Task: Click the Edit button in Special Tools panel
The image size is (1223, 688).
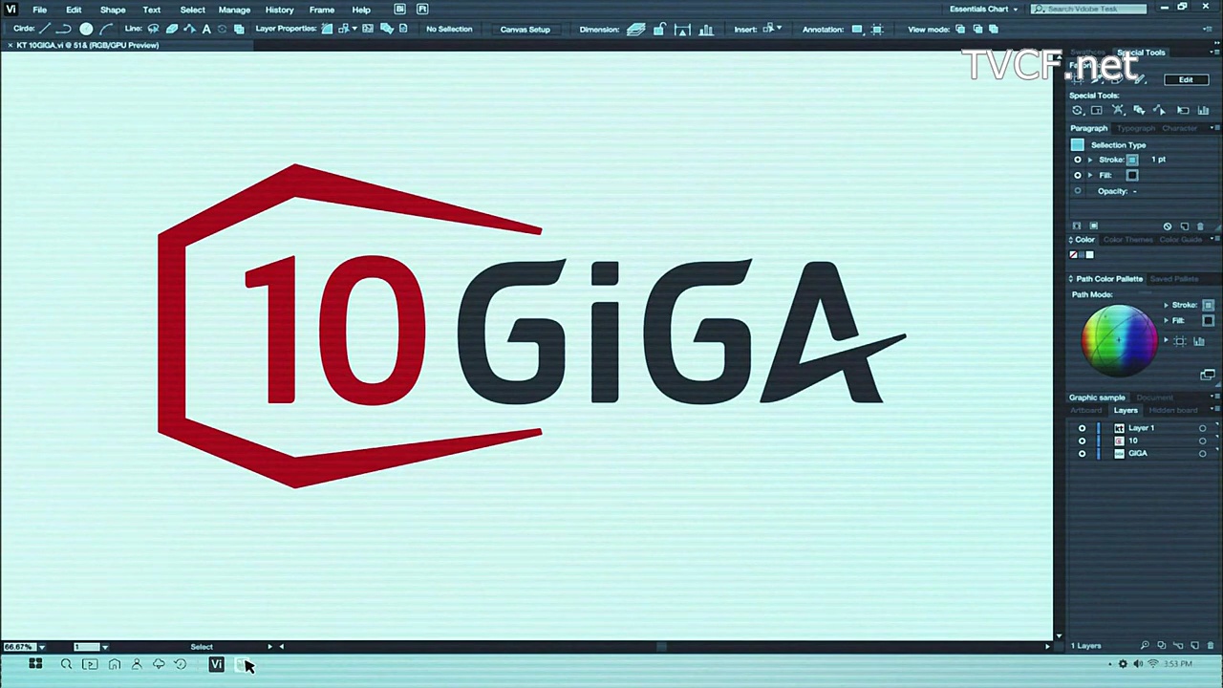Action: pyautogui.click(x=1186, y=79)
